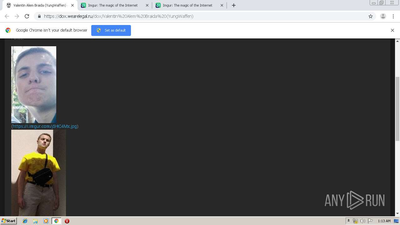This screenshot has width=400, height=225.
Task: Click the yellow t-shirt photo thumbnail
Action: (x=38, y=173)
